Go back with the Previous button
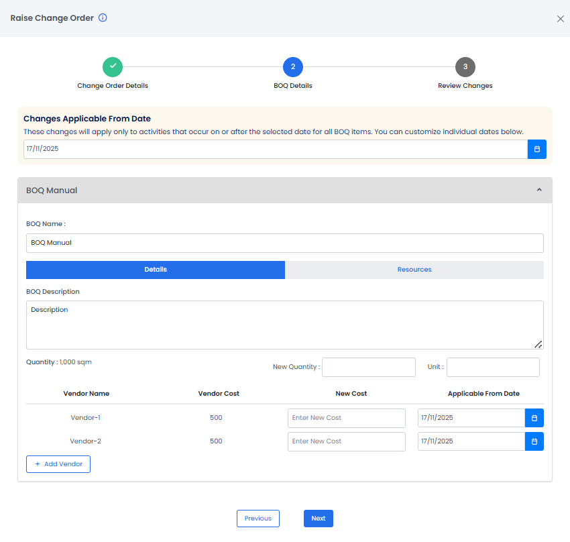Viewport: 570px width, 542px height. [258, 519]
